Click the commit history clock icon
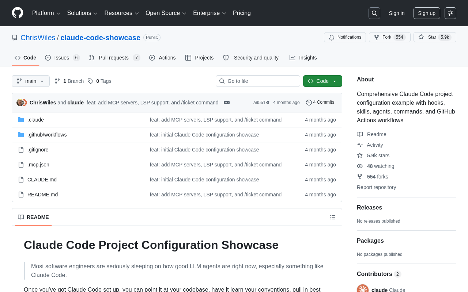This screenshot has height=292, width=468. point(309,103)
